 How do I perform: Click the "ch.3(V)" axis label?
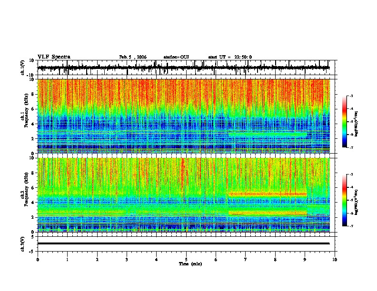pyautogui.click(x=23, y=244)
